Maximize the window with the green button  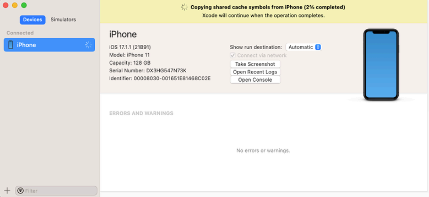point(24,5)
